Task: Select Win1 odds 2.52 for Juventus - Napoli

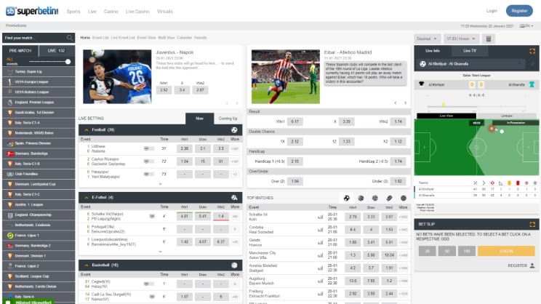Action: point(164,90)
